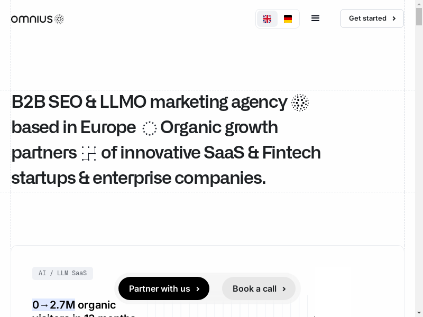Screen dimensions: 423x317
Task: Click the Get started button
Action: coord(372,18)
